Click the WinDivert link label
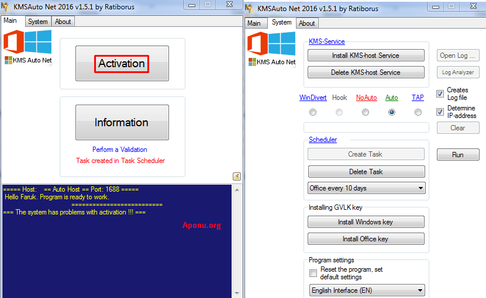The image size is (486, 298). pos(313,98)
